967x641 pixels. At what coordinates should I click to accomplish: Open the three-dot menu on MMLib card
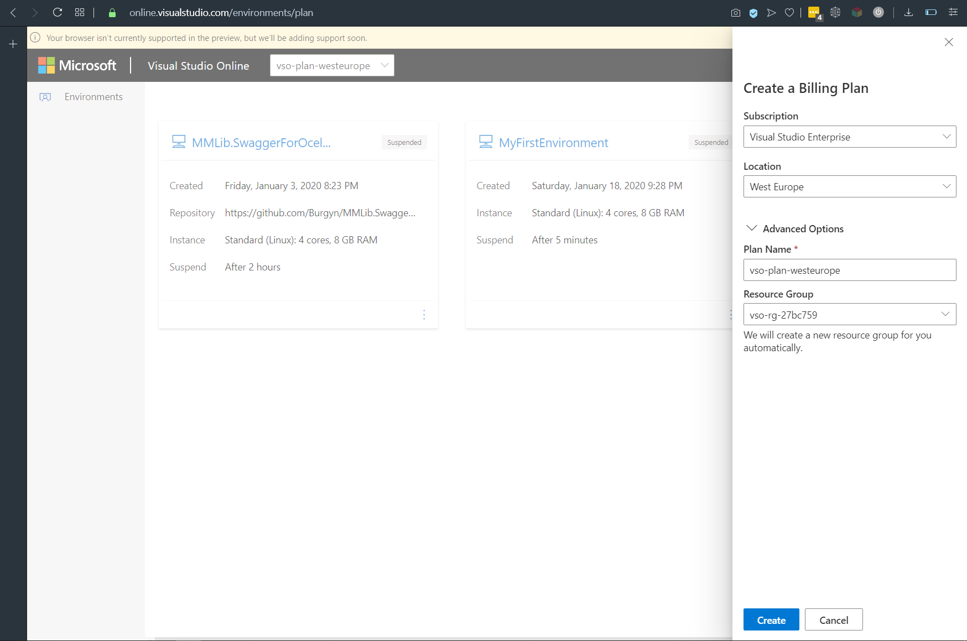[424, 315]
